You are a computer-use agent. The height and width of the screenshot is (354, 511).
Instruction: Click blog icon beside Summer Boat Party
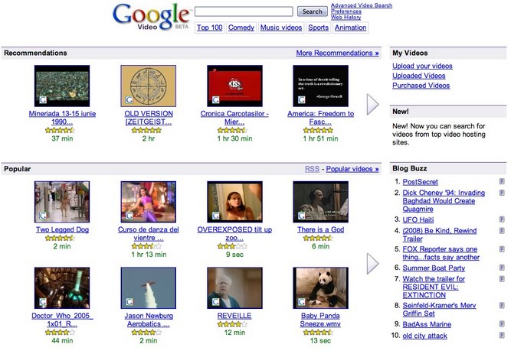tap(502, 268)
